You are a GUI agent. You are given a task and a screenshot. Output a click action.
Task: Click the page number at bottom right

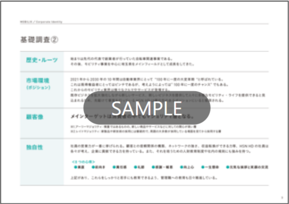pos(282,197)
